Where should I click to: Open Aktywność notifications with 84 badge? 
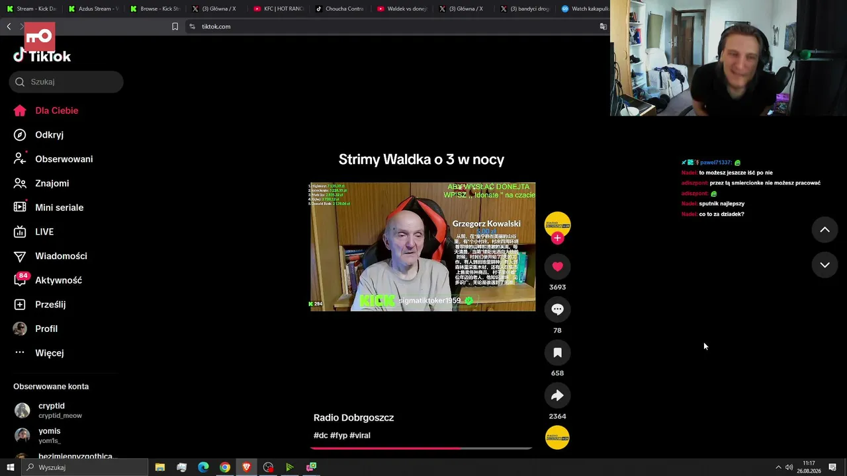(x=48, y=280)
